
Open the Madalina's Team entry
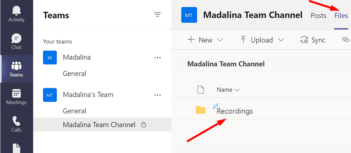tap(88, 95)
